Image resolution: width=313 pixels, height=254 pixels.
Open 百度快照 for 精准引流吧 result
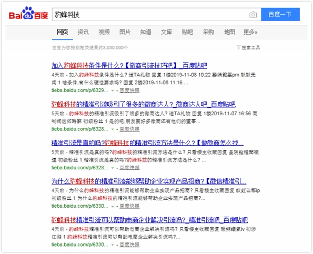pyautogui.click(x=129, y=245)
